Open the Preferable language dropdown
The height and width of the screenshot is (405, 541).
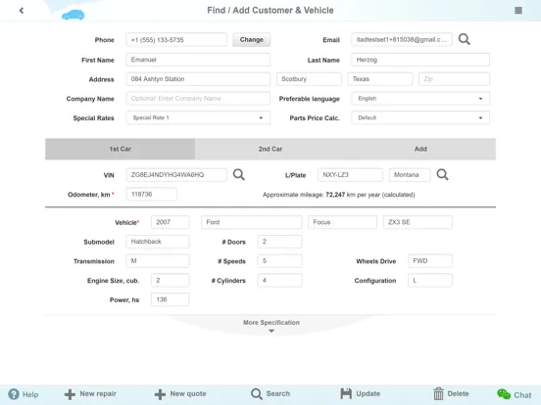click(420, 99)
